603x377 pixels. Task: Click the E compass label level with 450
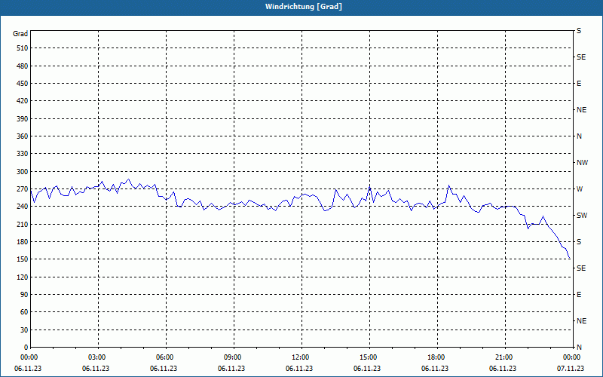pyautogui.click(x=579, y=84)
